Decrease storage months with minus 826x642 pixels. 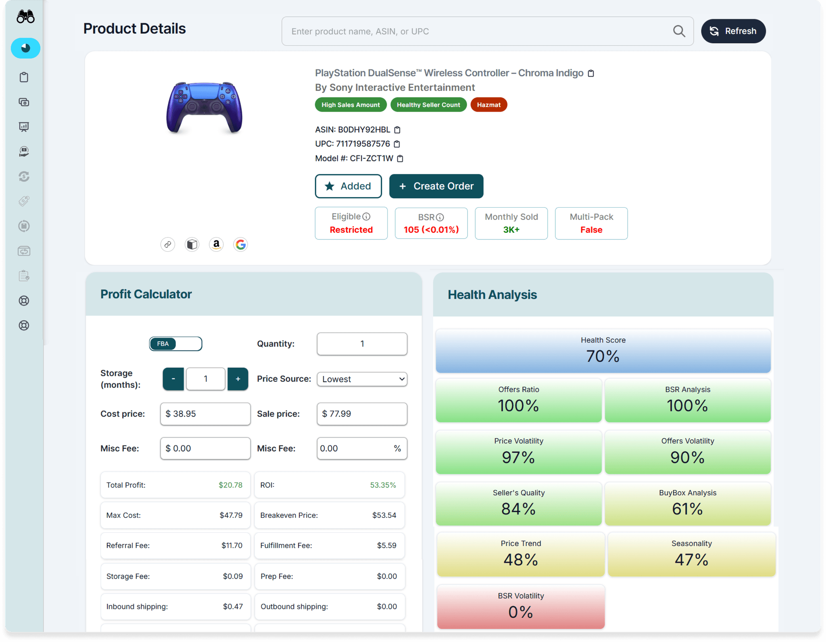point(173,379)
